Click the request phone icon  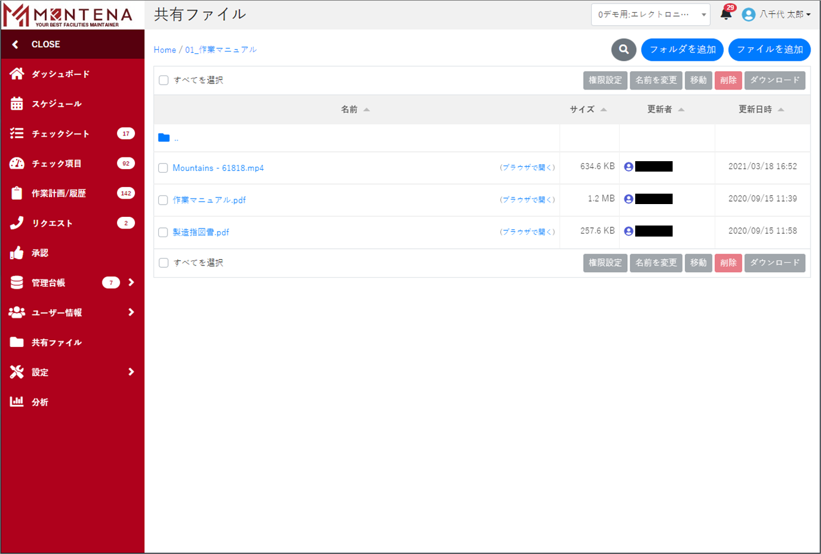tap(17, 223)
